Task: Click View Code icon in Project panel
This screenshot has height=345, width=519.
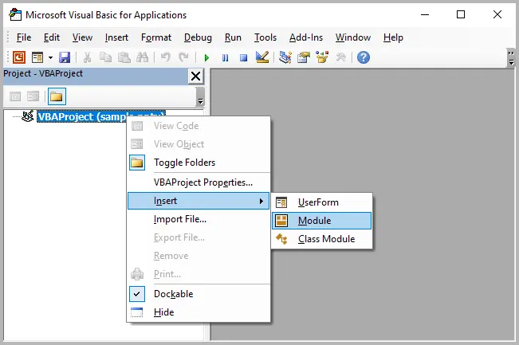Action: tap(15, 96)
